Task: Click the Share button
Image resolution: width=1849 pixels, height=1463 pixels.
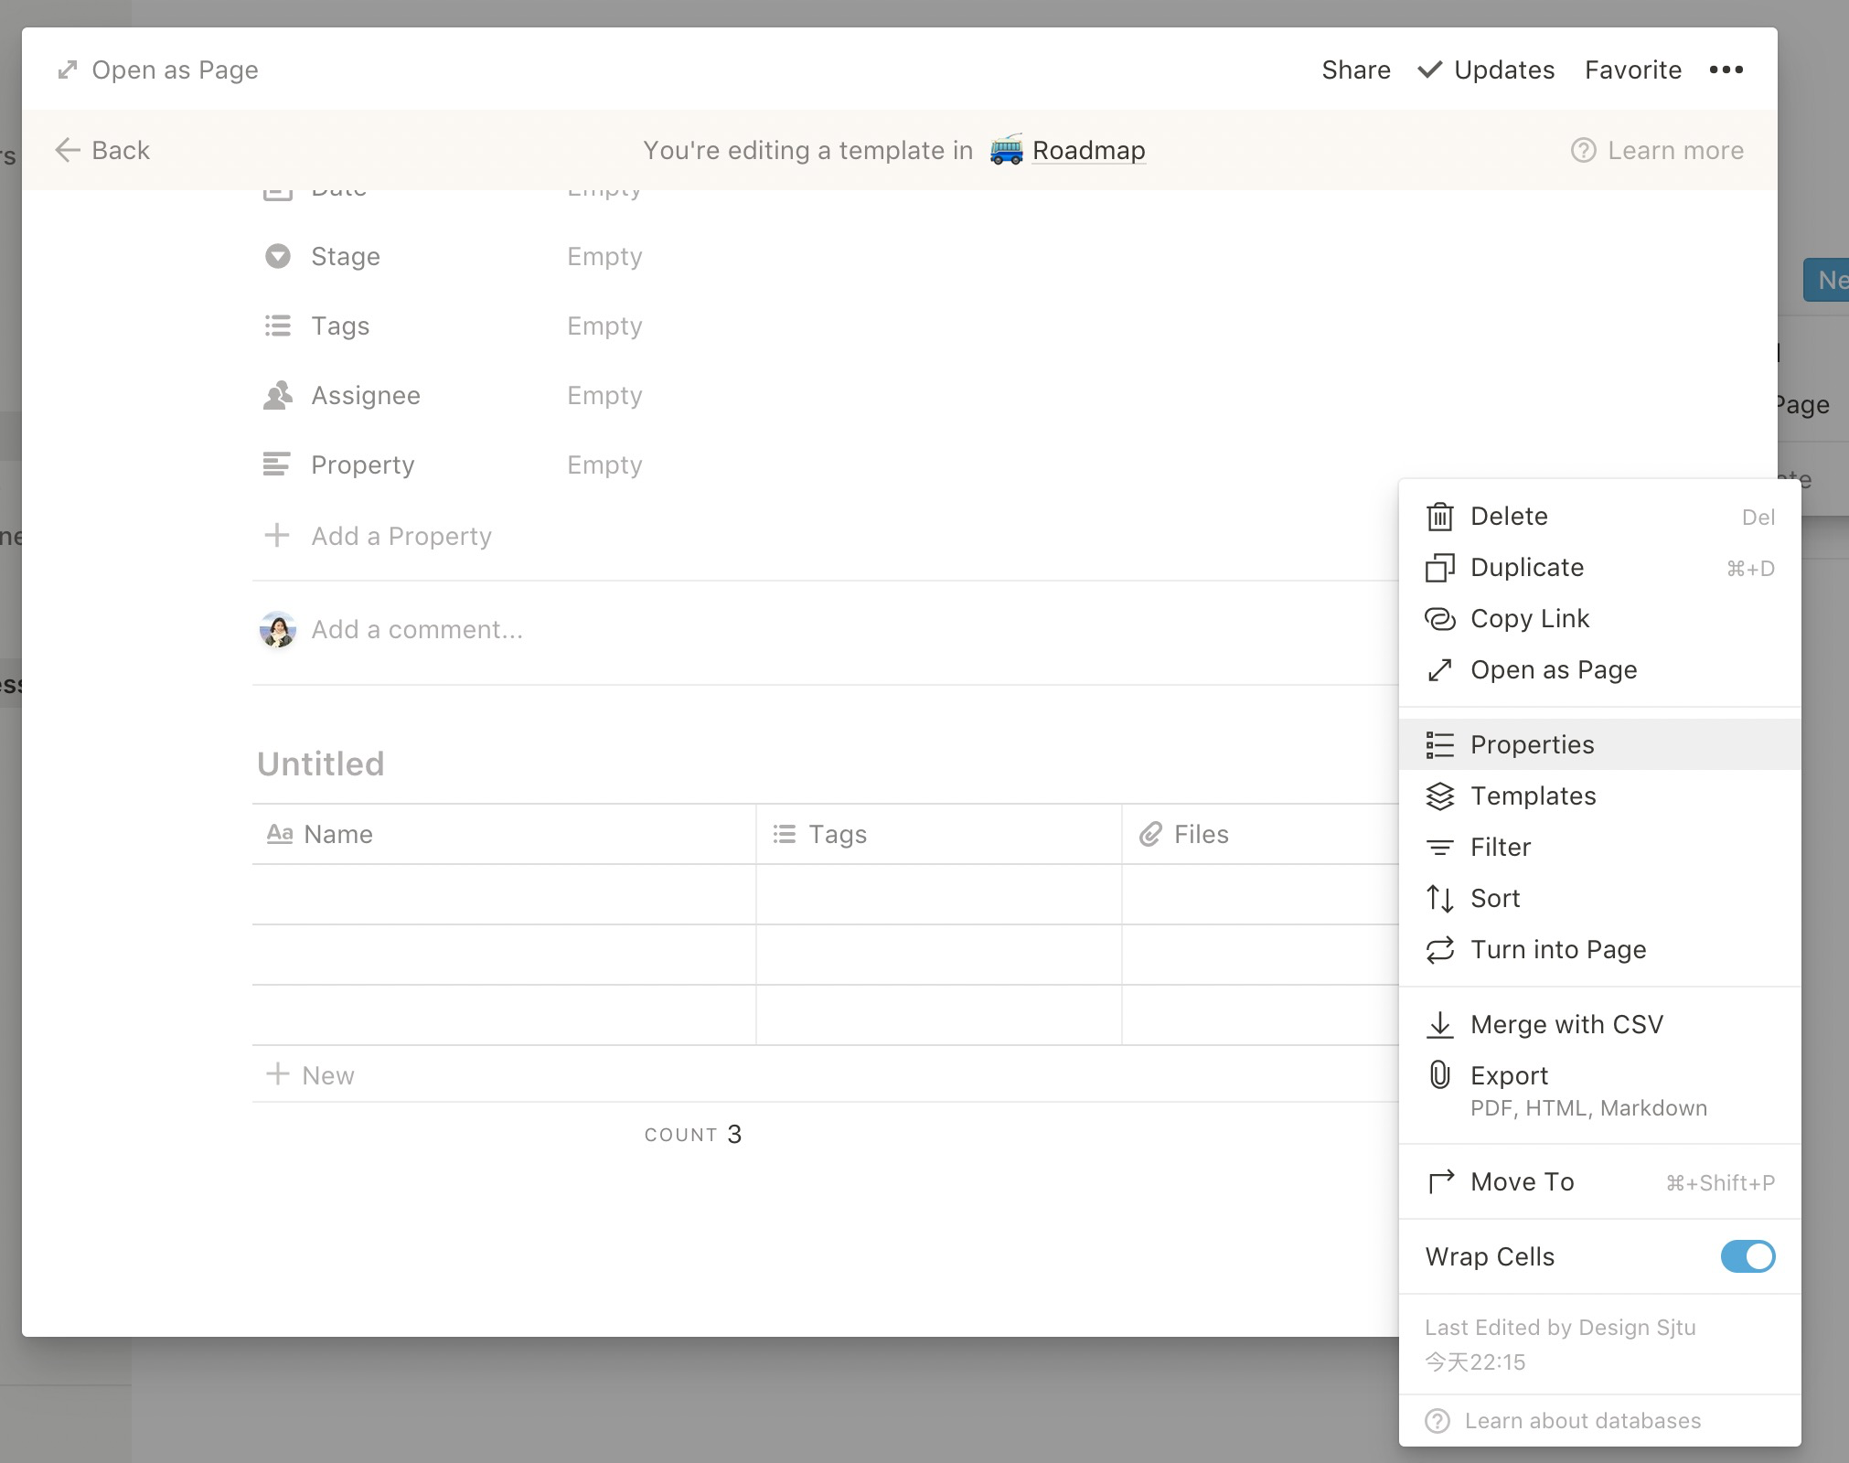Action: pos(1355,70)
